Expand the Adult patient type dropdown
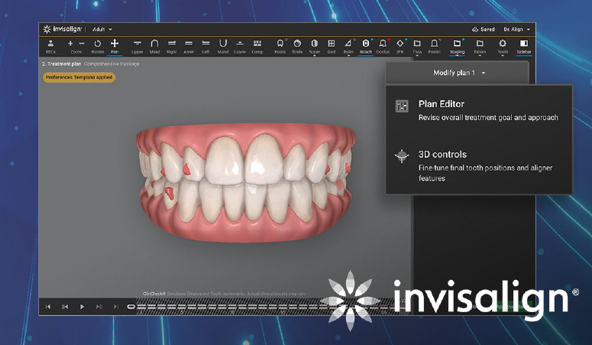The image size is (592, 345). pyautogui.click(x=102, y=29)
